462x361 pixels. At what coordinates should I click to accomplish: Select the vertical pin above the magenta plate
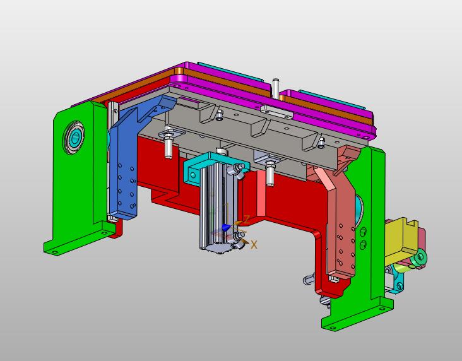(275, 88)
